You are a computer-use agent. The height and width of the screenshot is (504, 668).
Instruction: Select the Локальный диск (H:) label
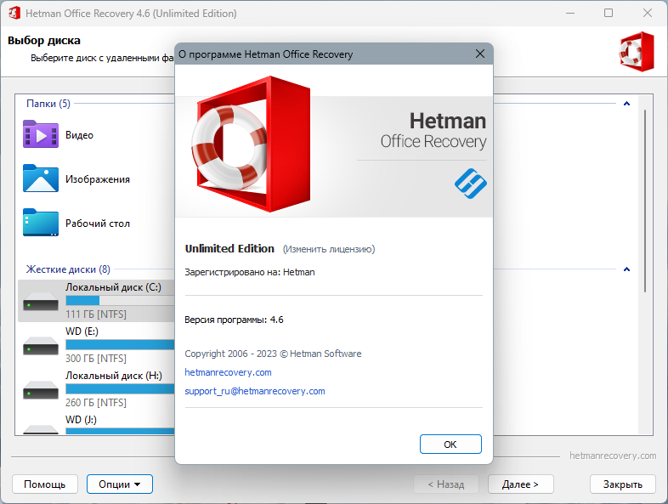tap(114, 376)
